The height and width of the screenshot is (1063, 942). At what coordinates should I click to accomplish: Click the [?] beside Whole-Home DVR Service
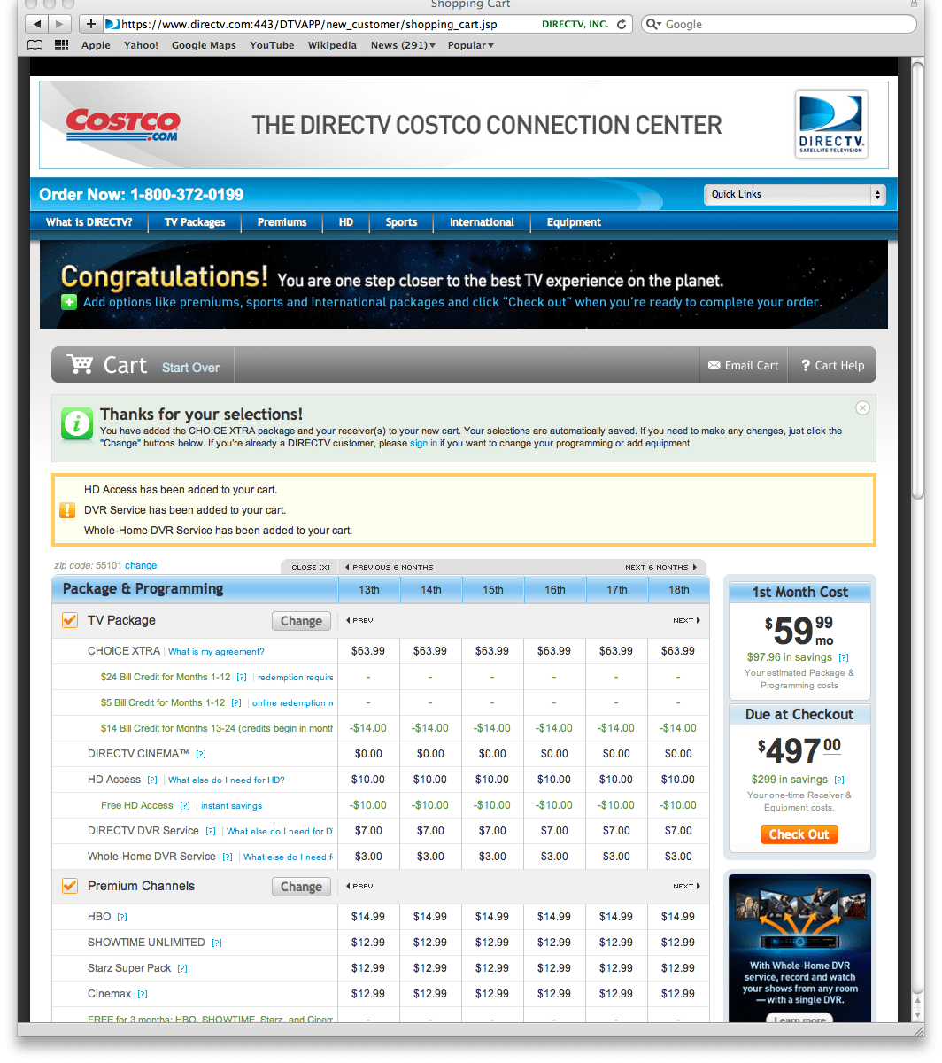(228, 857)
